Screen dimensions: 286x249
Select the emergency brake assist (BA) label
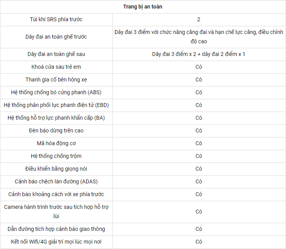56,118
